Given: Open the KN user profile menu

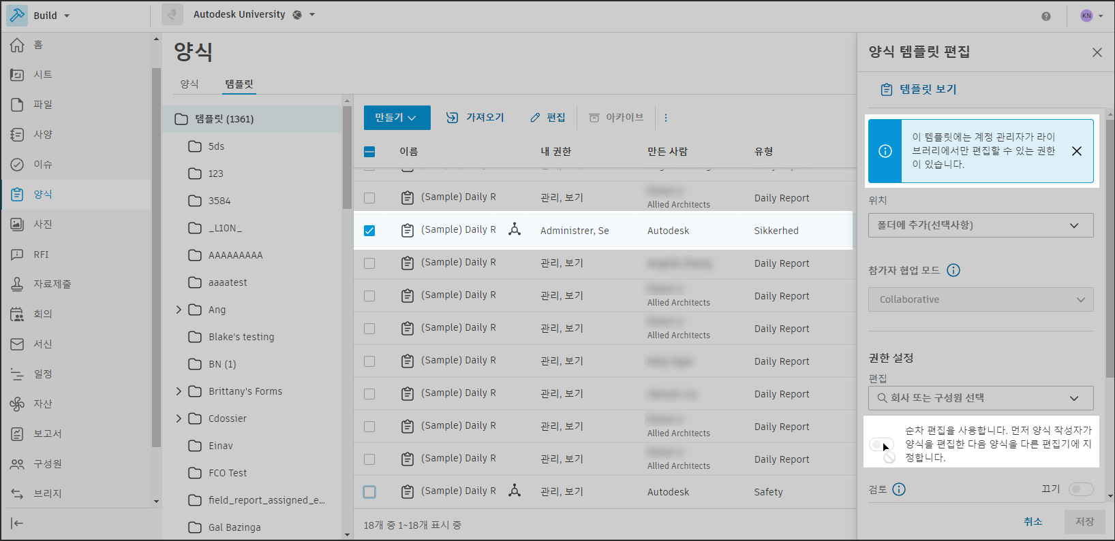Looking at the screenshot, I should coord(1091,16).
